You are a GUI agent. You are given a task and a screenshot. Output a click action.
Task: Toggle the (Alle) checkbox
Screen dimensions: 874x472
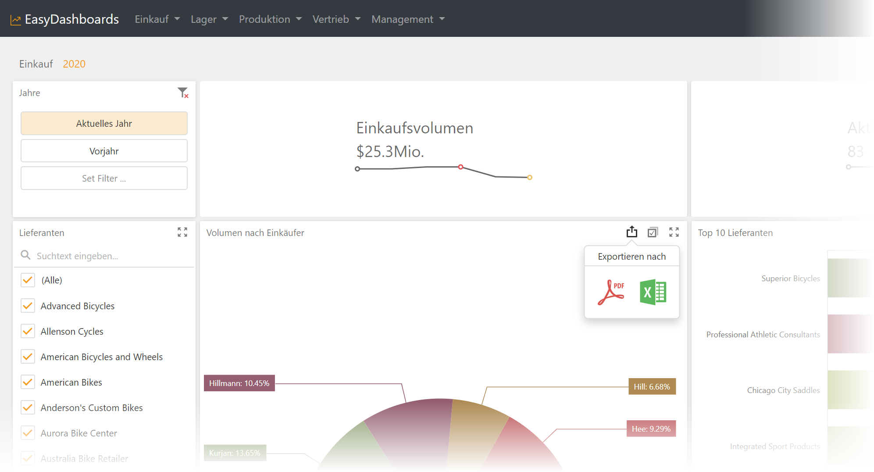[x=28, y=280]
